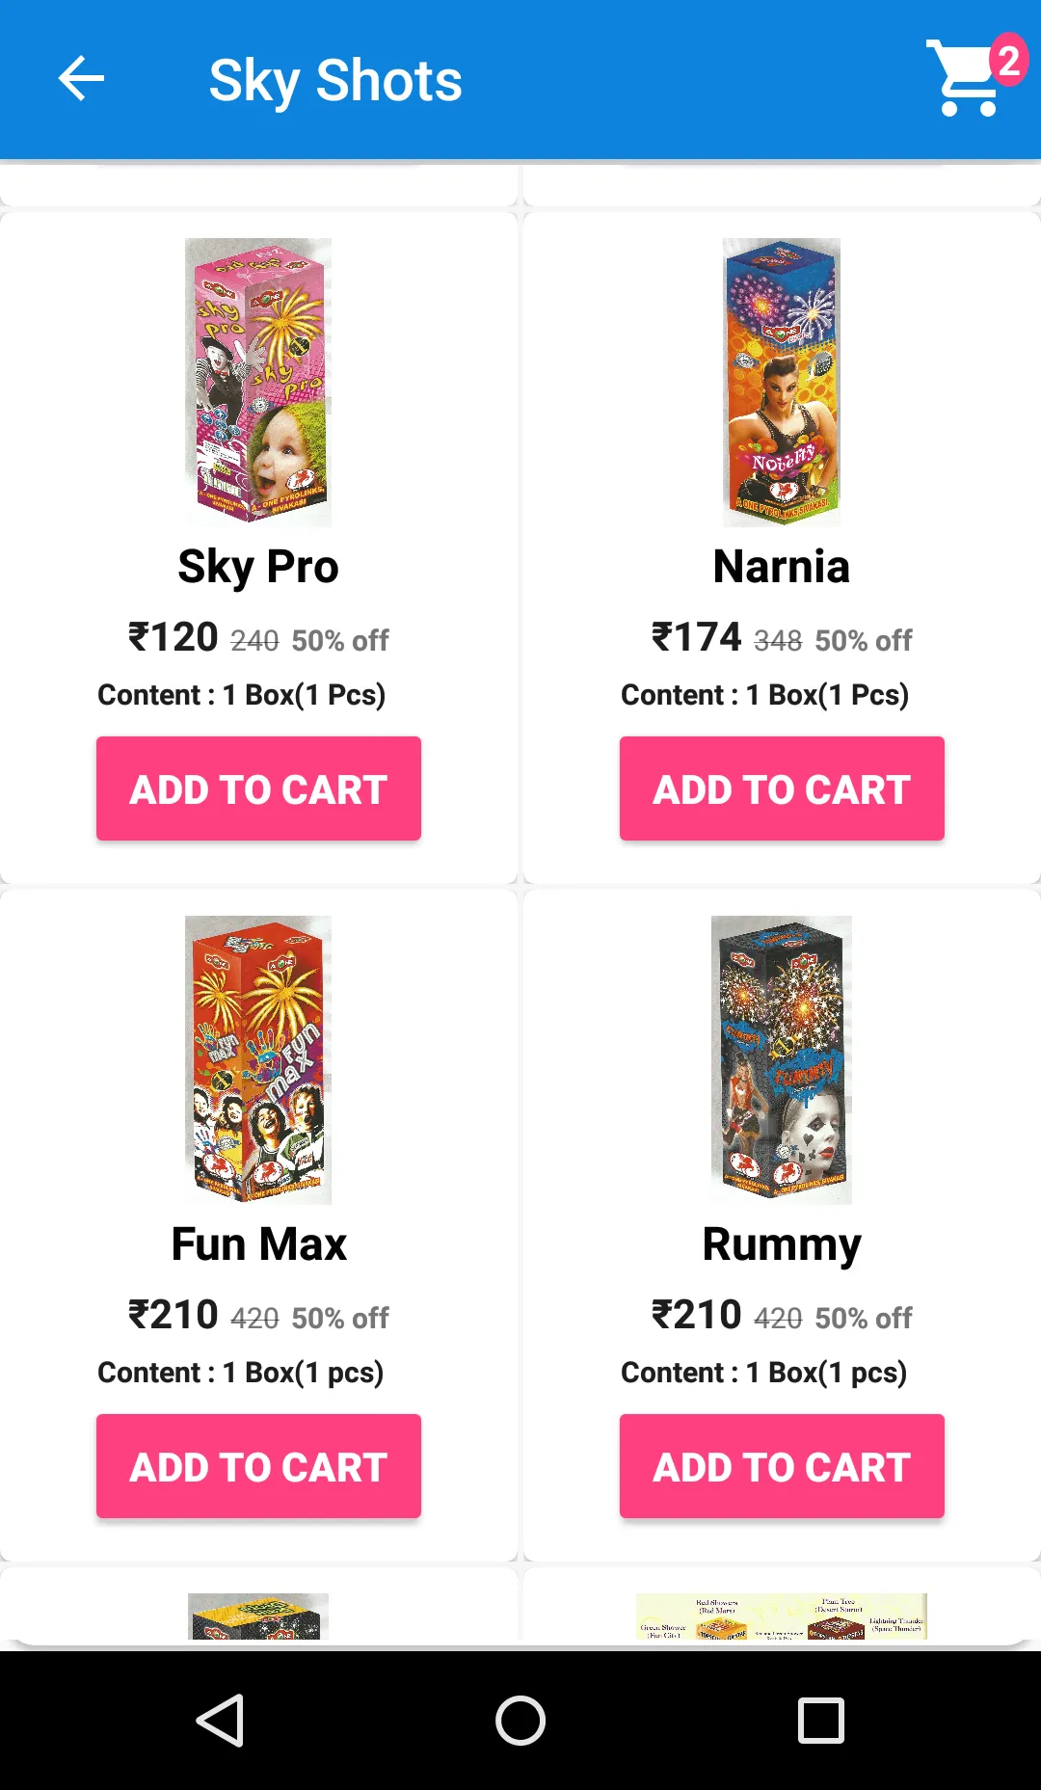Viewport: 1041px width, 1790px height.
Task: Tap the Narnia ₹174 price
Action: [x=697, y=637]
